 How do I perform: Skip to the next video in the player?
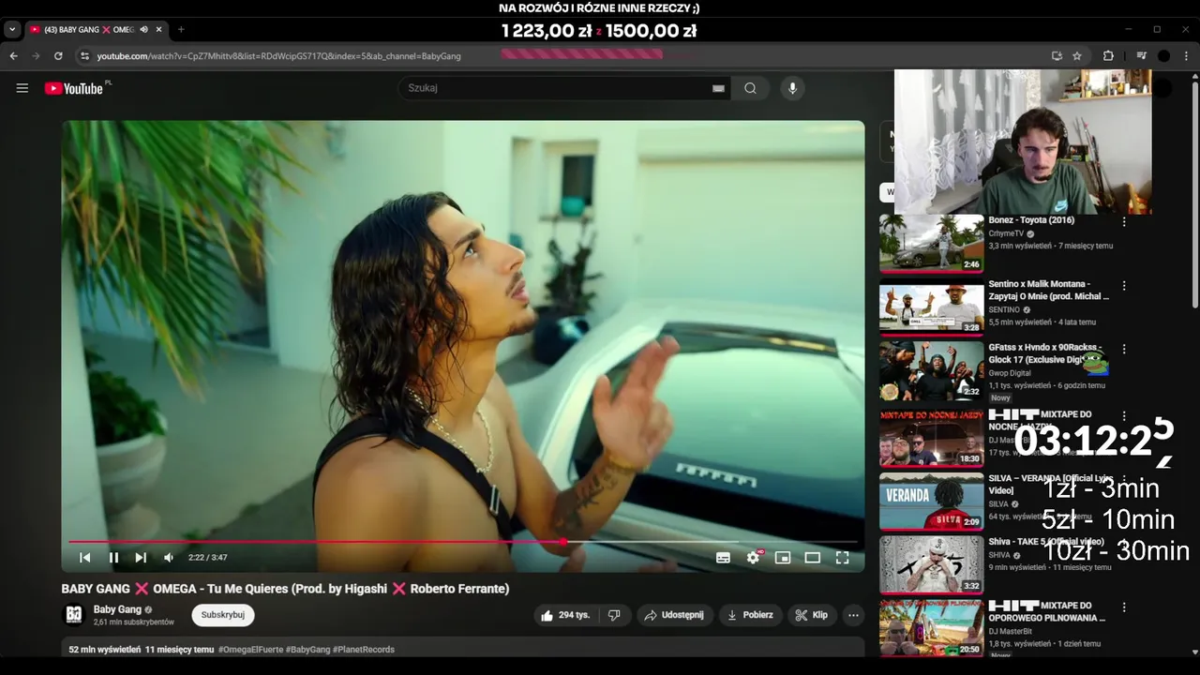click(x=141, y=558)
